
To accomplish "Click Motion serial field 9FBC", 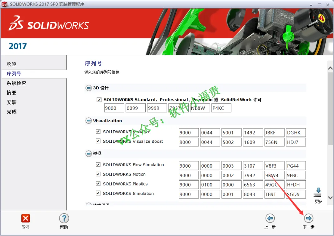I will [296, 175].
